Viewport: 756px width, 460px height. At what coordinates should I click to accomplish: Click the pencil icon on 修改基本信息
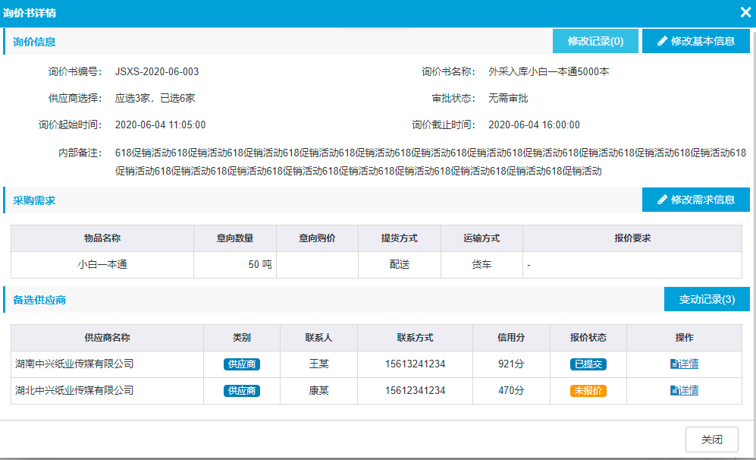(662, 41)
